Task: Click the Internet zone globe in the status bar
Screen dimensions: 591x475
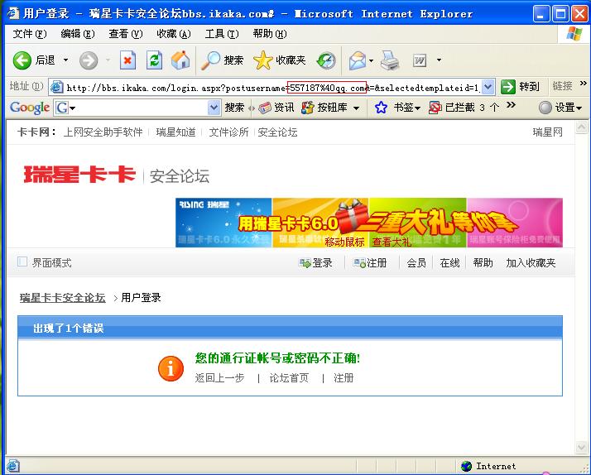Action: click(x=466, y=466)
